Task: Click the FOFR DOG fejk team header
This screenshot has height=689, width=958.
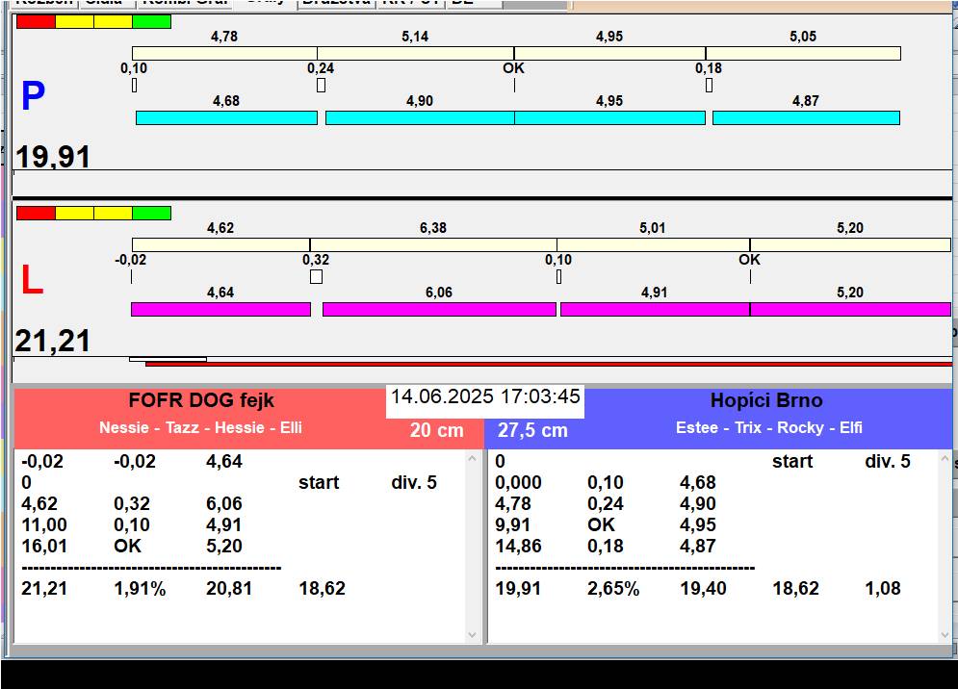Action: click(201, 401)
